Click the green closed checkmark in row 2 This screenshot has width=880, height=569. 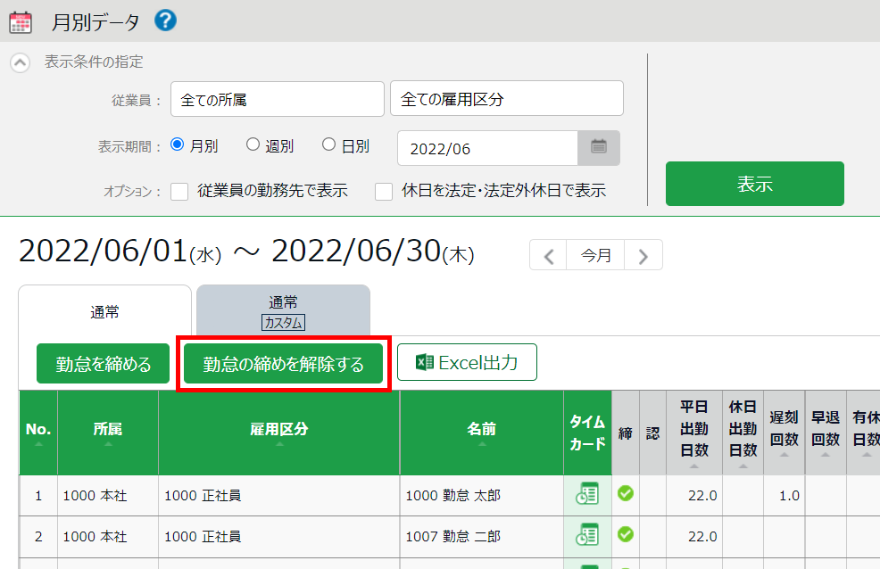tap(626, 535)
